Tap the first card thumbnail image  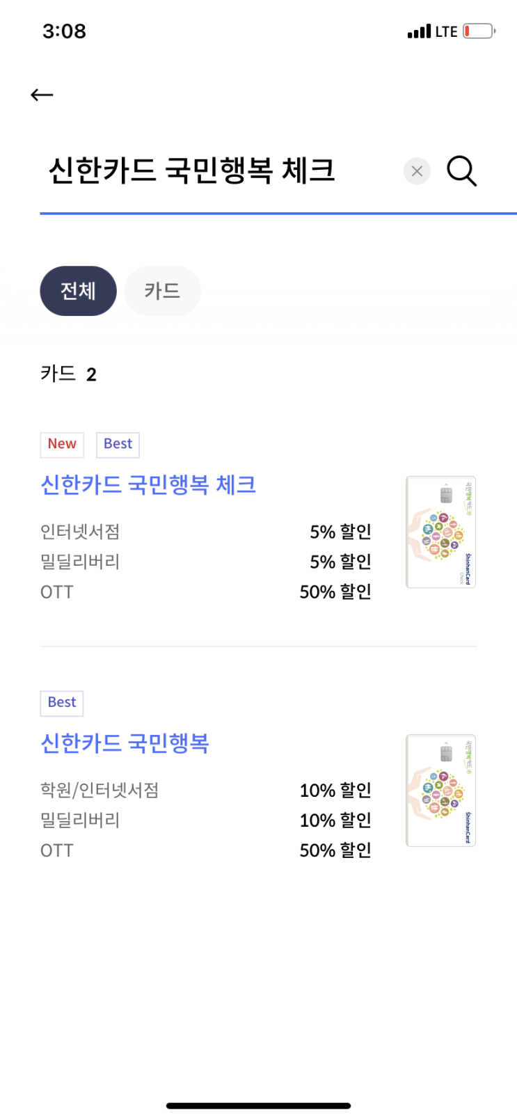(x=440, y=532)
